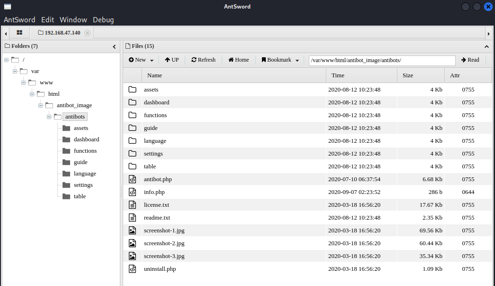Sort by Time column header

coord(362,75)
